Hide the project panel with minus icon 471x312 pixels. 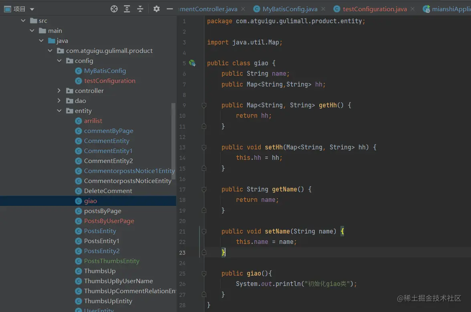click(170, 9)
